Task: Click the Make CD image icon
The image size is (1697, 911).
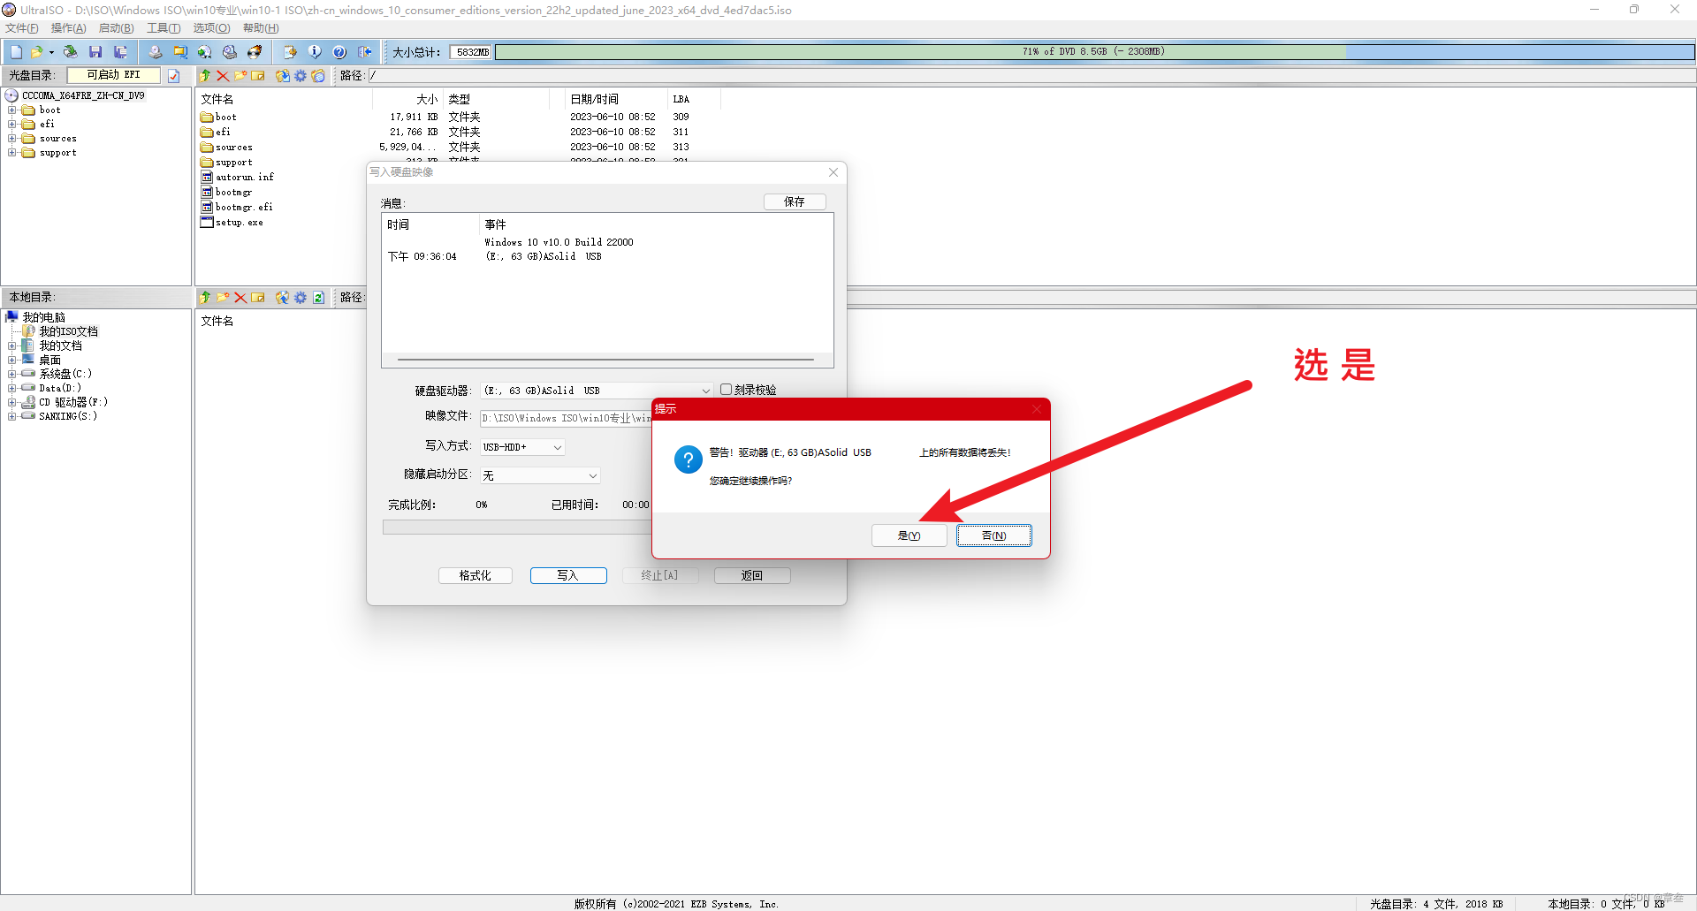Action: point(156,52)
